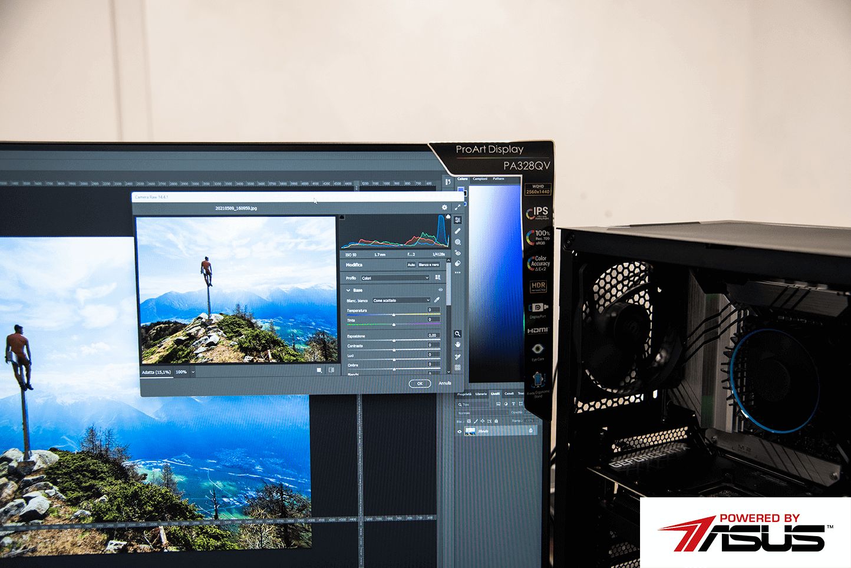The image size is (851, 568).
Task: Hide the Sfondo layer via eye icon
Action: click(460, 431)
